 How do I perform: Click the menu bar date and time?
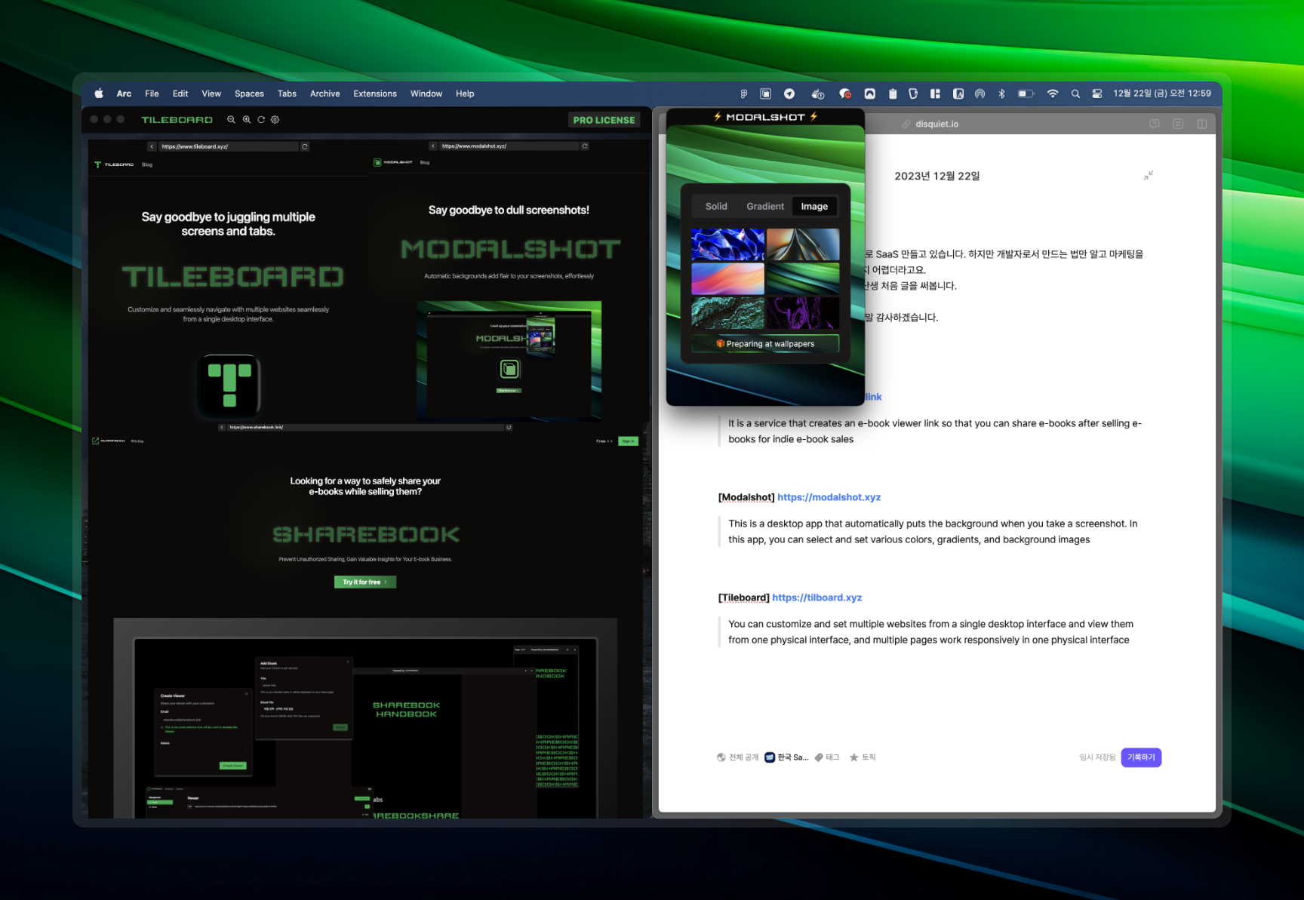point(1161,94)
